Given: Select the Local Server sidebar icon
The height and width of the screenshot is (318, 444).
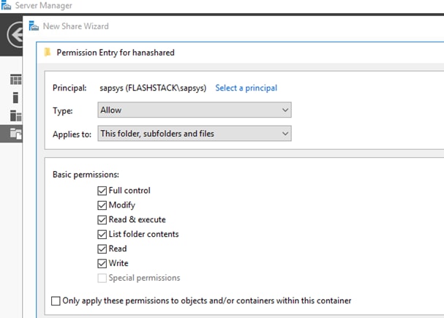Looking at the screenshot, I should 15,98.
